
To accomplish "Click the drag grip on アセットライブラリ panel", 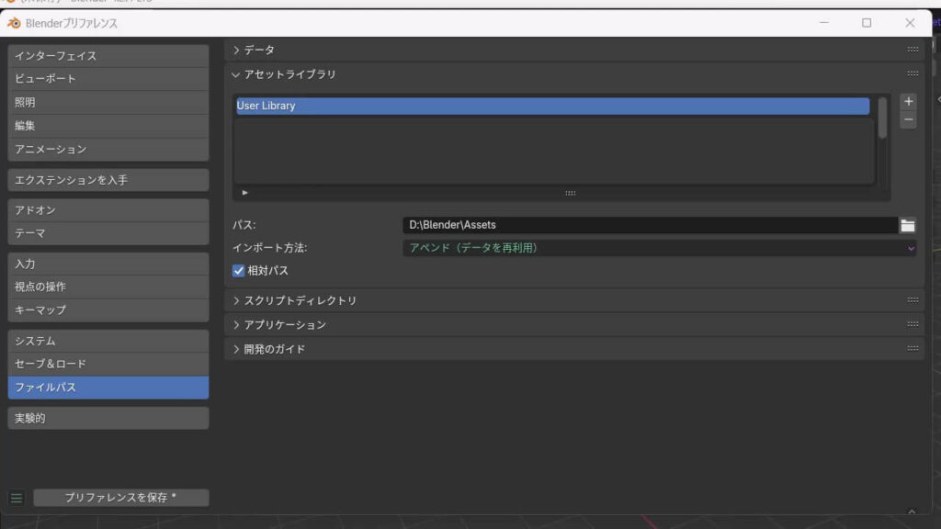I will coord(913,74).
